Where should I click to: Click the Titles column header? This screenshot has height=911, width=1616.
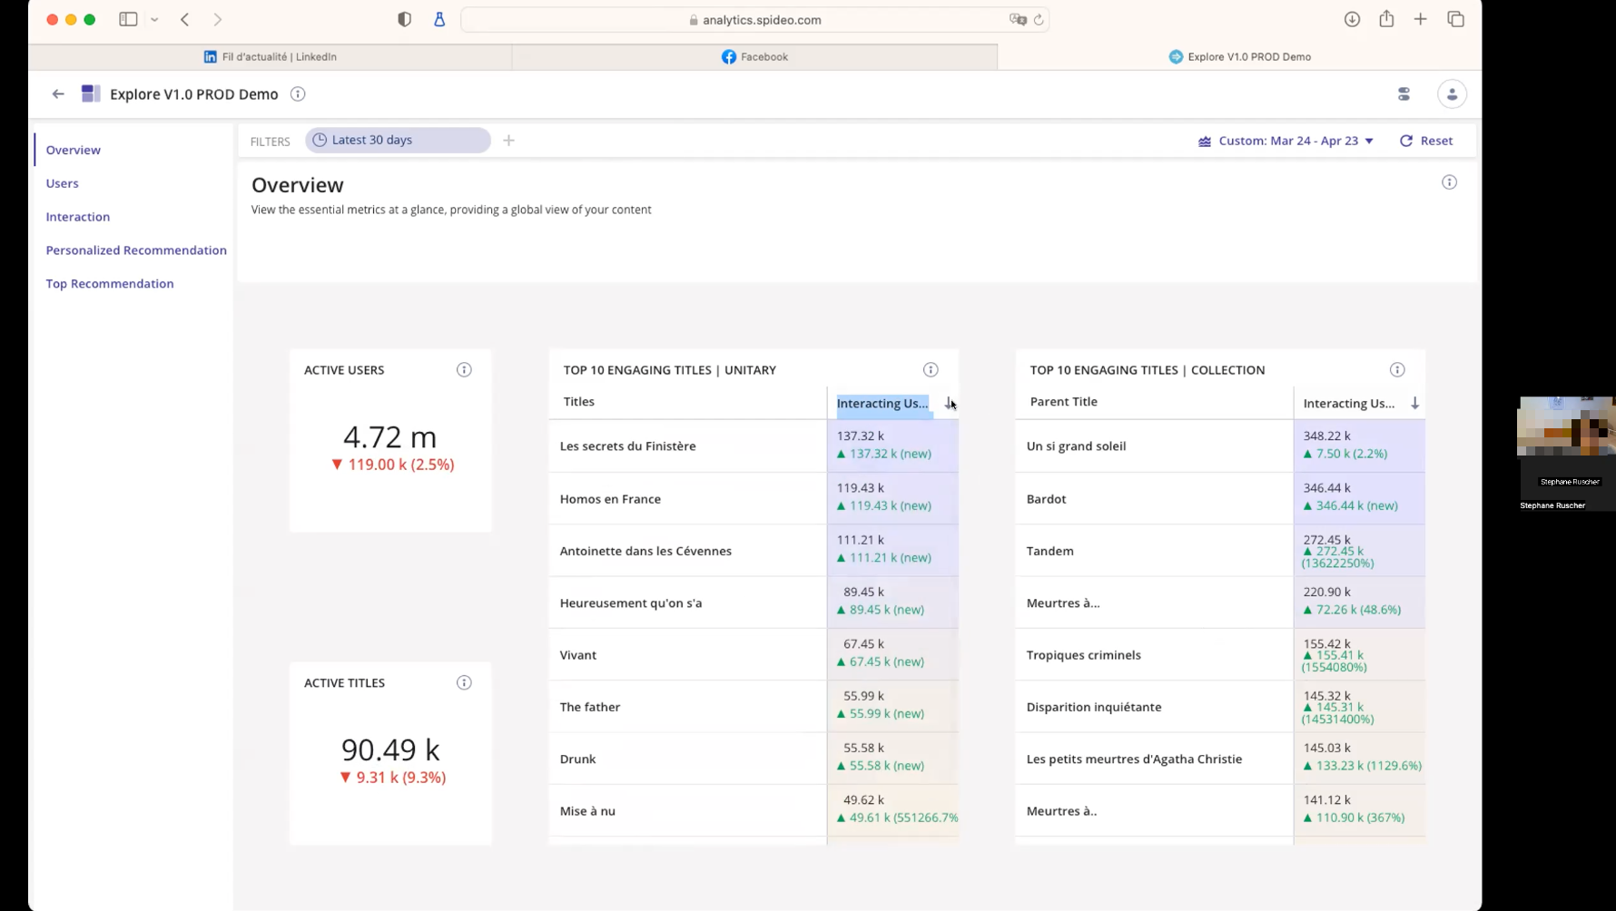(579, 401)
